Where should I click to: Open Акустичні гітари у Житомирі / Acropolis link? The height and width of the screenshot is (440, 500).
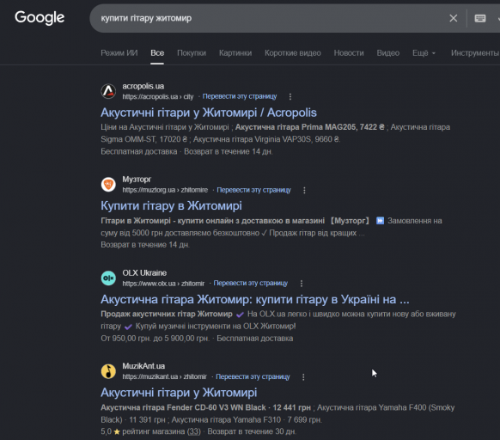(x=209, y=113)
